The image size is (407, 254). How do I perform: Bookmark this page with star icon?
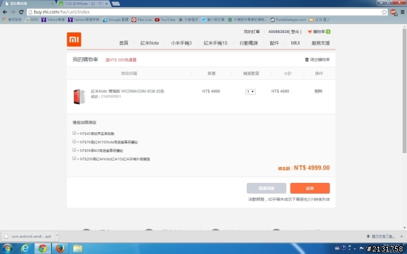(384, 12)
